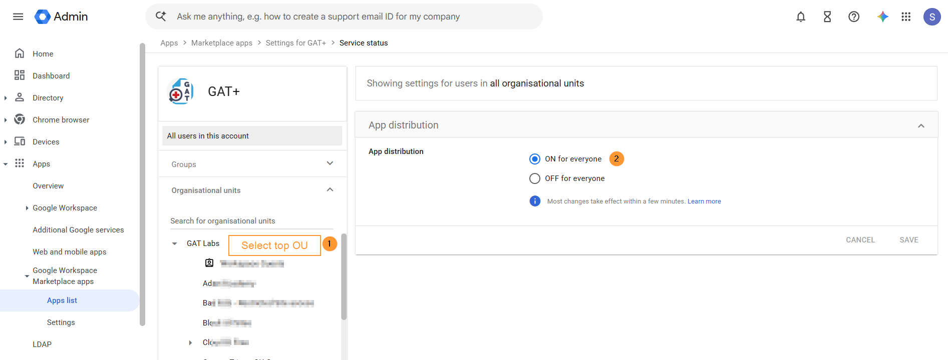Expand the Directory section in the sidebar
The width and height of the screenshot is (948, 360).
pos(6,98)
